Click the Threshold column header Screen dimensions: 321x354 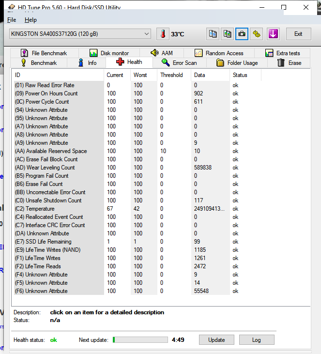(x=174, y=75)
